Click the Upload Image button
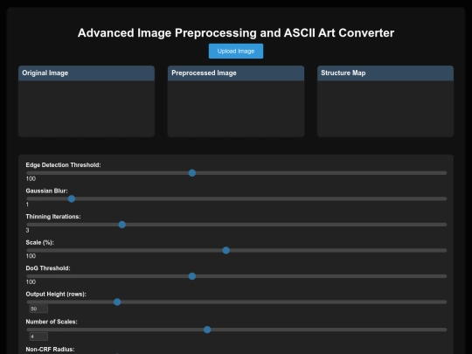Viewport: 472px width, 354px height. [236, 52]
